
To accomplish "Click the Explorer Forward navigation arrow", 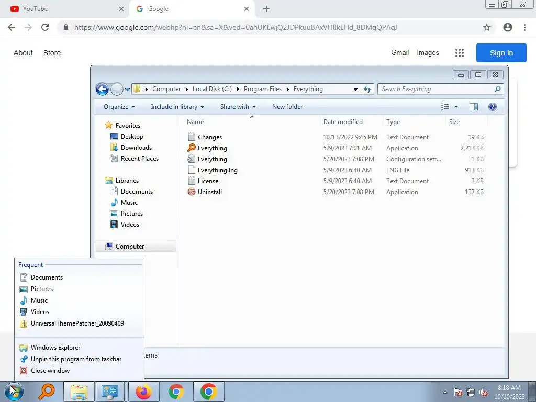I will click(117, 89).
